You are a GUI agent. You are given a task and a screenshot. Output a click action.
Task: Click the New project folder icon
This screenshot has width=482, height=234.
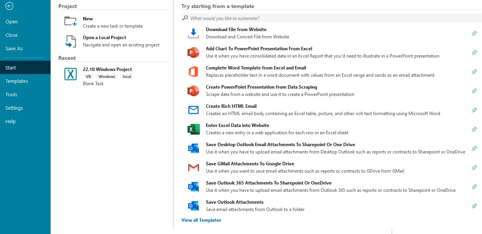pyautogui.click(x=71, y=21)
